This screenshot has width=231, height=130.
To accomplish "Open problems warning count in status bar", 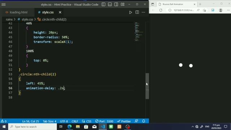I will [4, 121].
